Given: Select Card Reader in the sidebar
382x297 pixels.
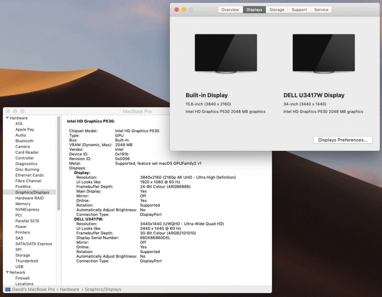Looking at the screenshot, I should pos(27,152).
